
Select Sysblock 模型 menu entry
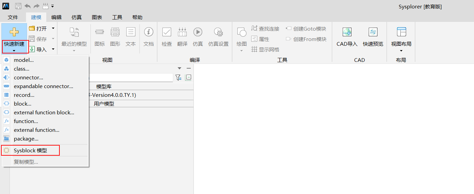(x=45, y=151)
